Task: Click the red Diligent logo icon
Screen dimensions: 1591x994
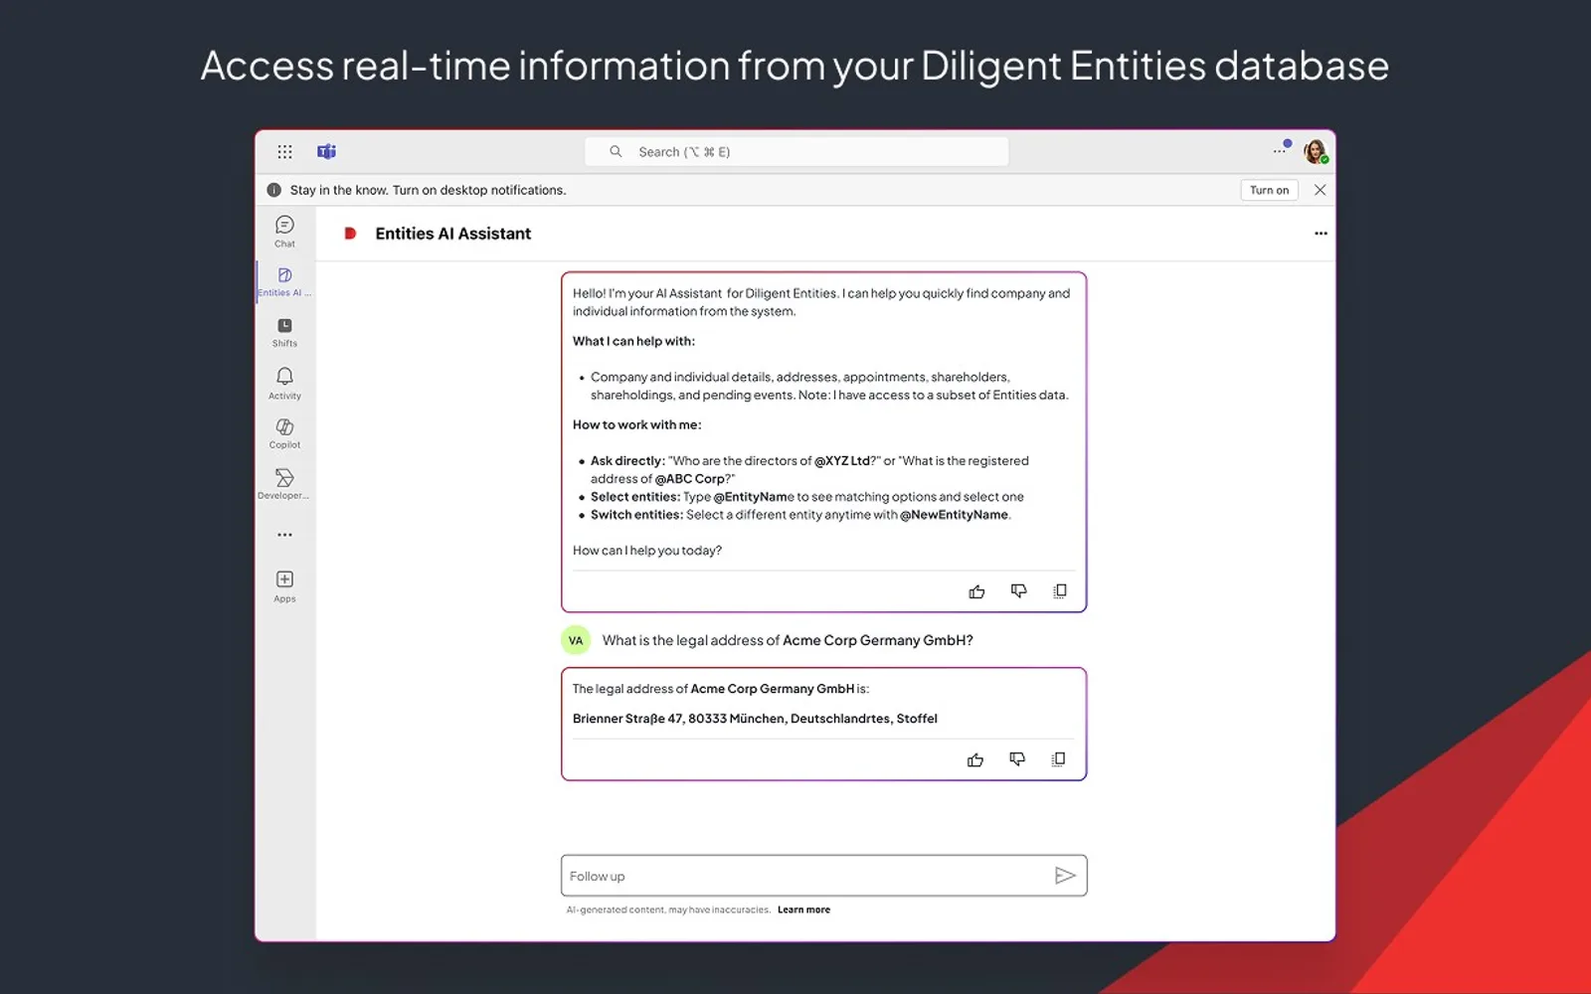Action: pos(350,234)
